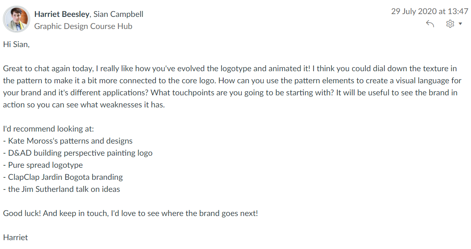Click recipient name Sian Campbell
Image resolution: width=471 pixels, height=249 pixels.
click(118, 14)
